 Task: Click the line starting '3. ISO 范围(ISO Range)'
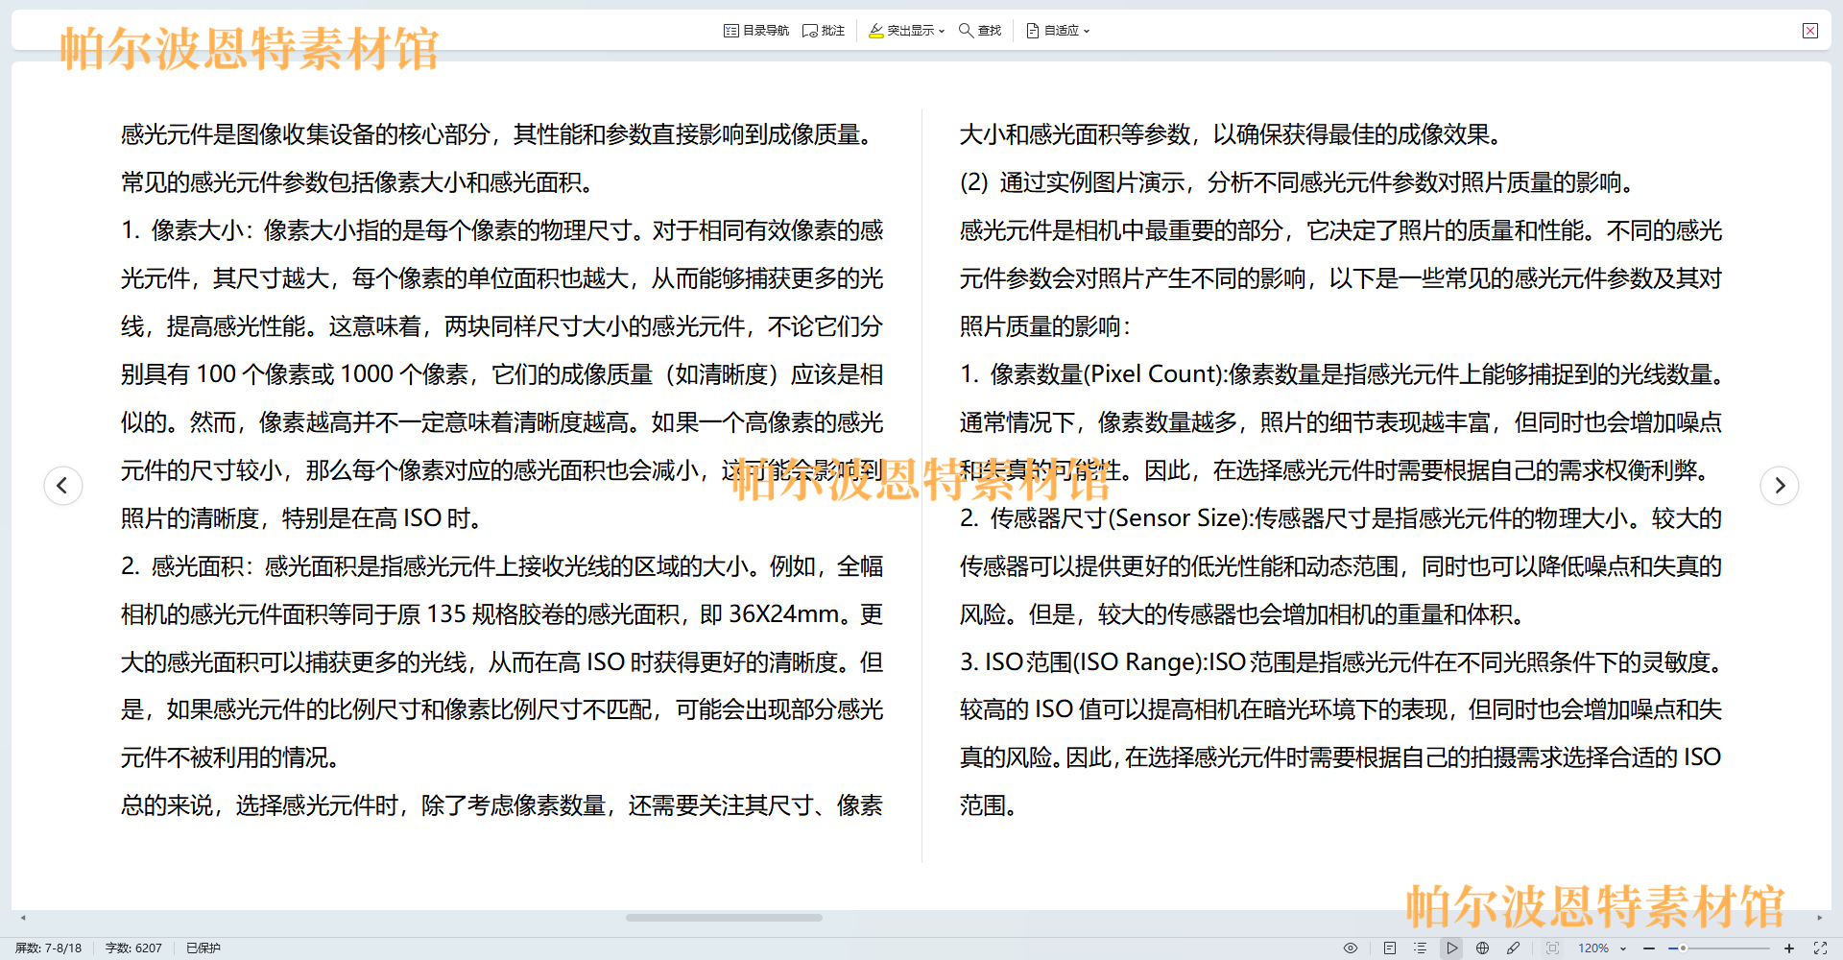tap(1343, 662)
